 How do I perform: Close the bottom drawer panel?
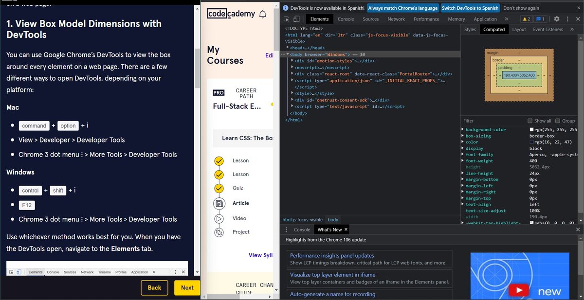[x=578, y=229]
